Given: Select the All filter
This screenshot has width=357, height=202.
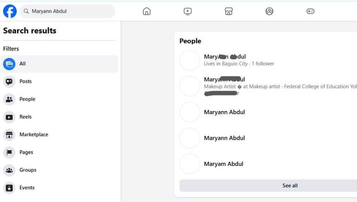Looking at the screenshot, I should click(x=23, y=64).
